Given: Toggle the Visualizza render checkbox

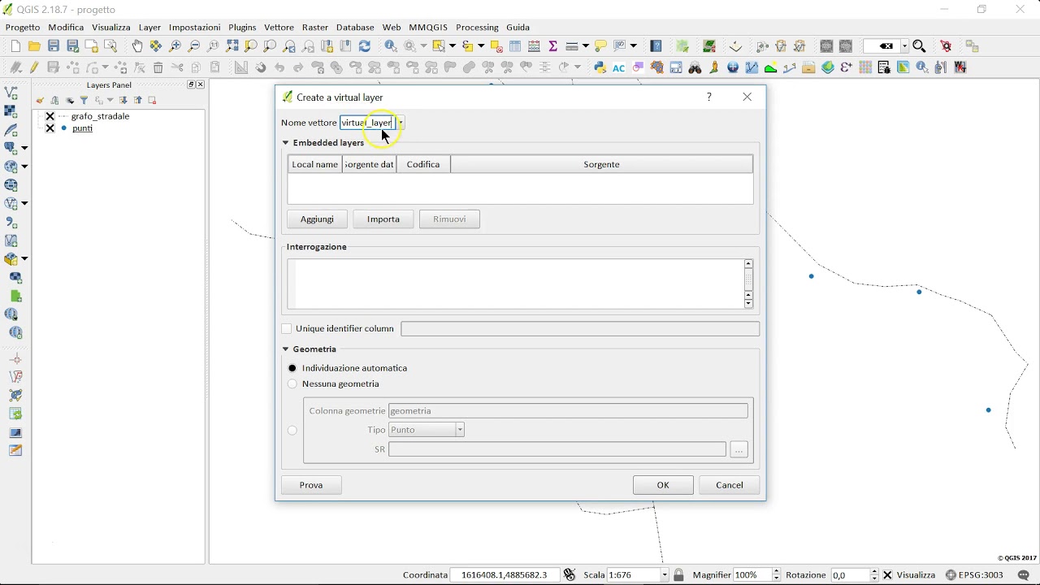Looking at the screenshot, I should 887,575.
